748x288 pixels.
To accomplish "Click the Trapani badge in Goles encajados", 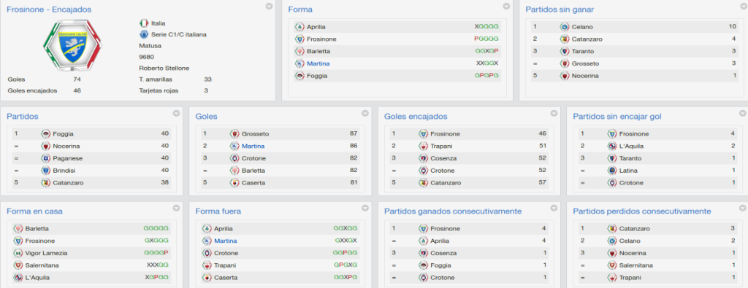I will point(423,146).
